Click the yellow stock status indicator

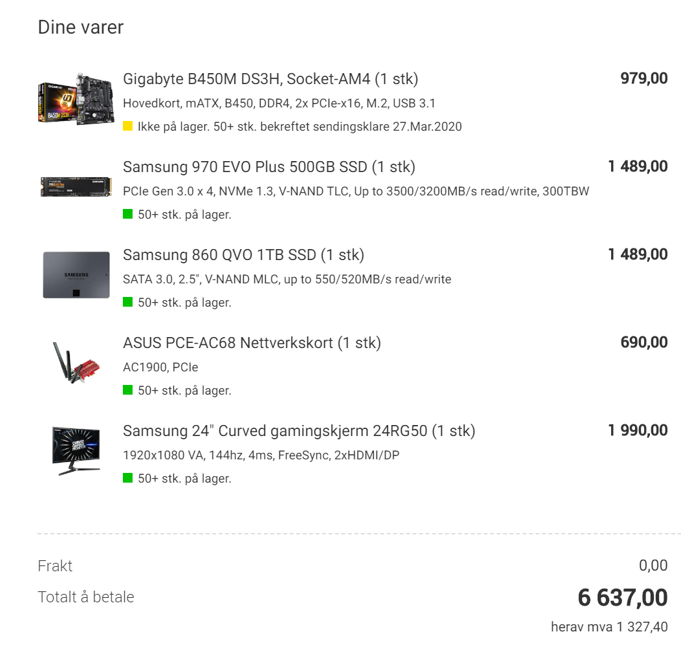[x=127, y=126]
